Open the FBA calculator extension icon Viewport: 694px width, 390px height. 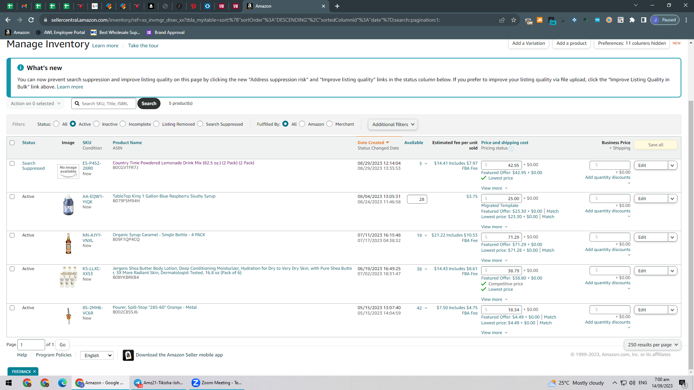click(597, 20)
